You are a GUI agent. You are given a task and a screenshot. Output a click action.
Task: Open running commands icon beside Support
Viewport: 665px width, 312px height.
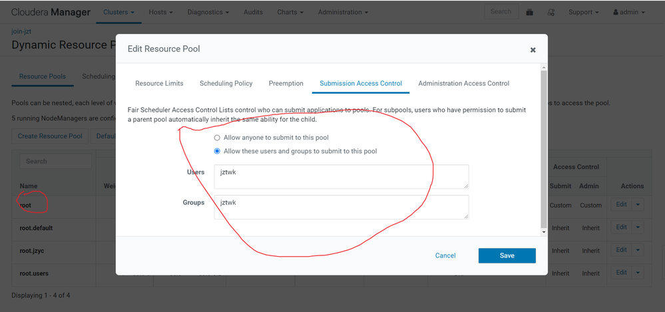(x=551, y=12)
